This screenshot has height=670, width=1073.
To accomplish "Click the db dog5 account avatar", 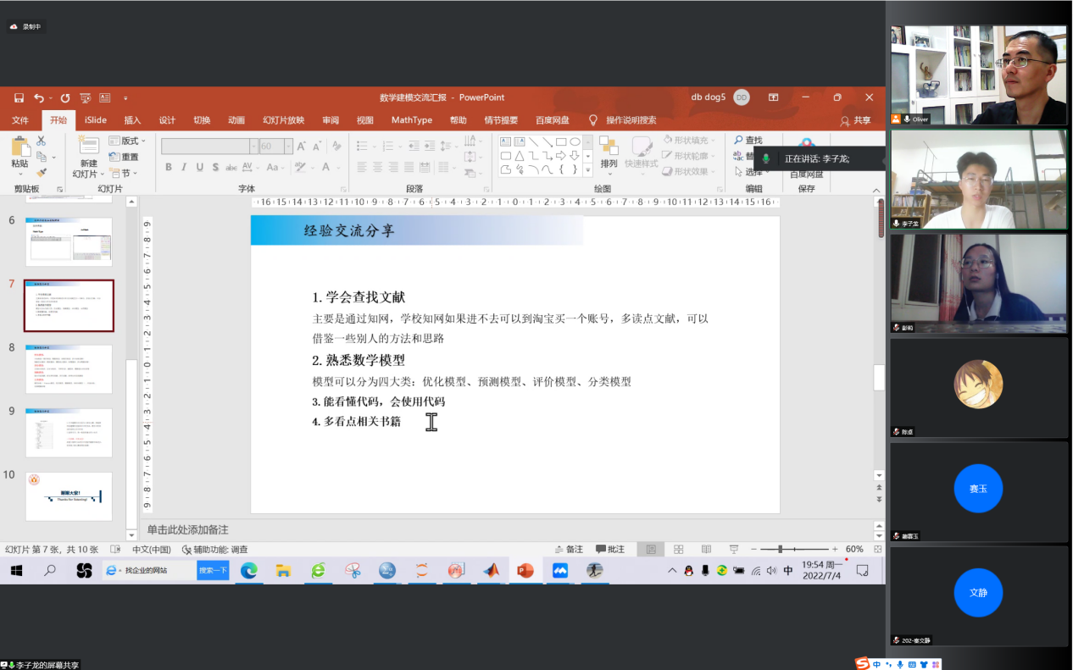I will coord(742,97).
